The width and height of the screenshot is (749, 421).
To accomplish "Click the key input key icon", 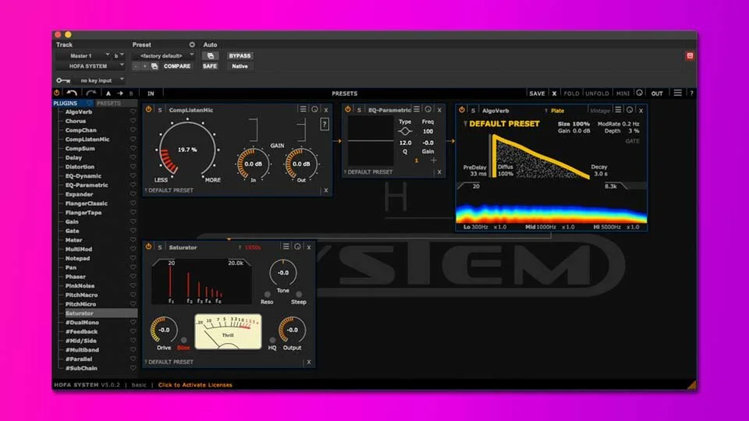I will (x=63, y=80).
